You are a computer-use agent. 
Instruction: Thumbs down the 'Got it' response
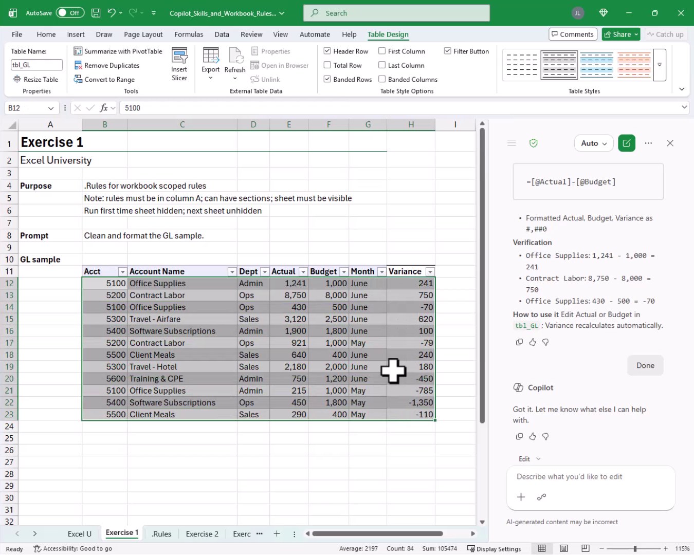click(x=545, y=436)
